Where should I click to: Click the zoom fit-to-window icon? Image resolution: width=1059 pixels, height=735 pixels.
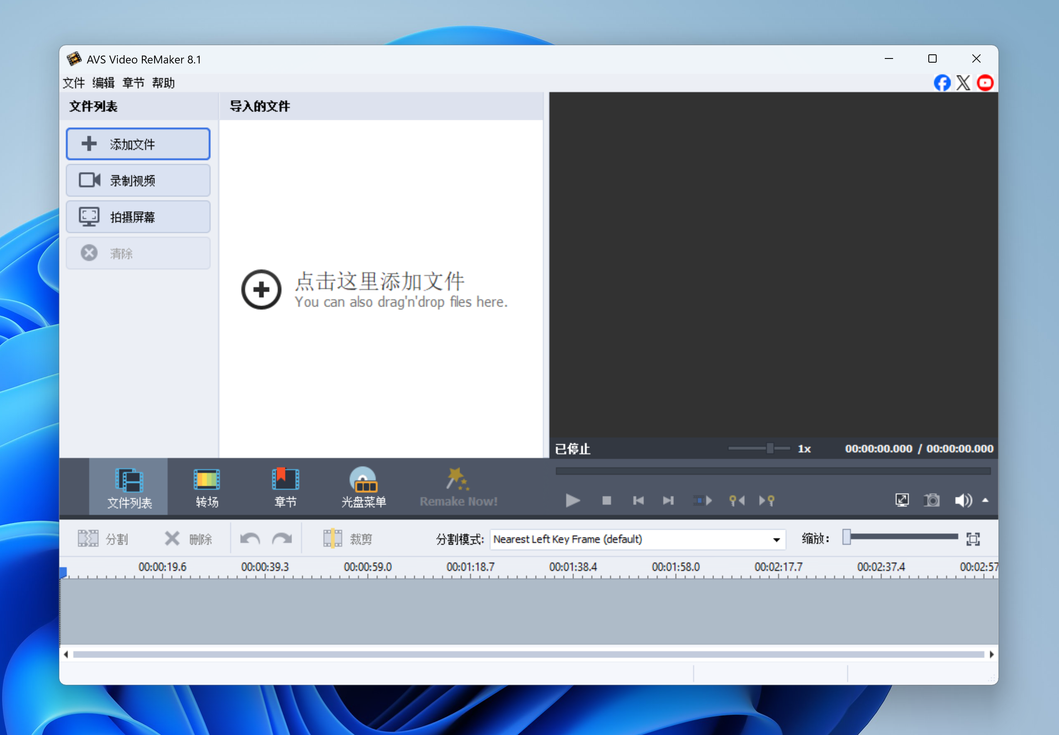[x=973, y=539]
